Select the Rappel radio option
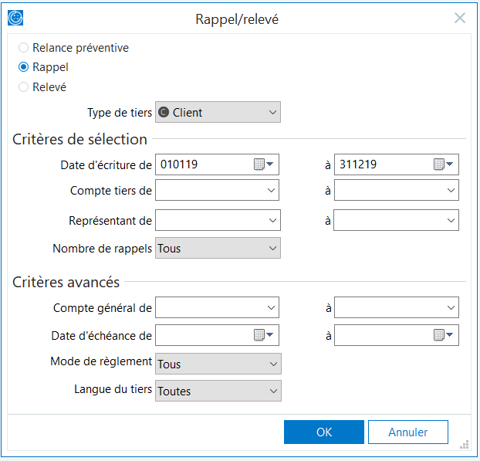Screen dimensions: 480x461 (24, 67)
